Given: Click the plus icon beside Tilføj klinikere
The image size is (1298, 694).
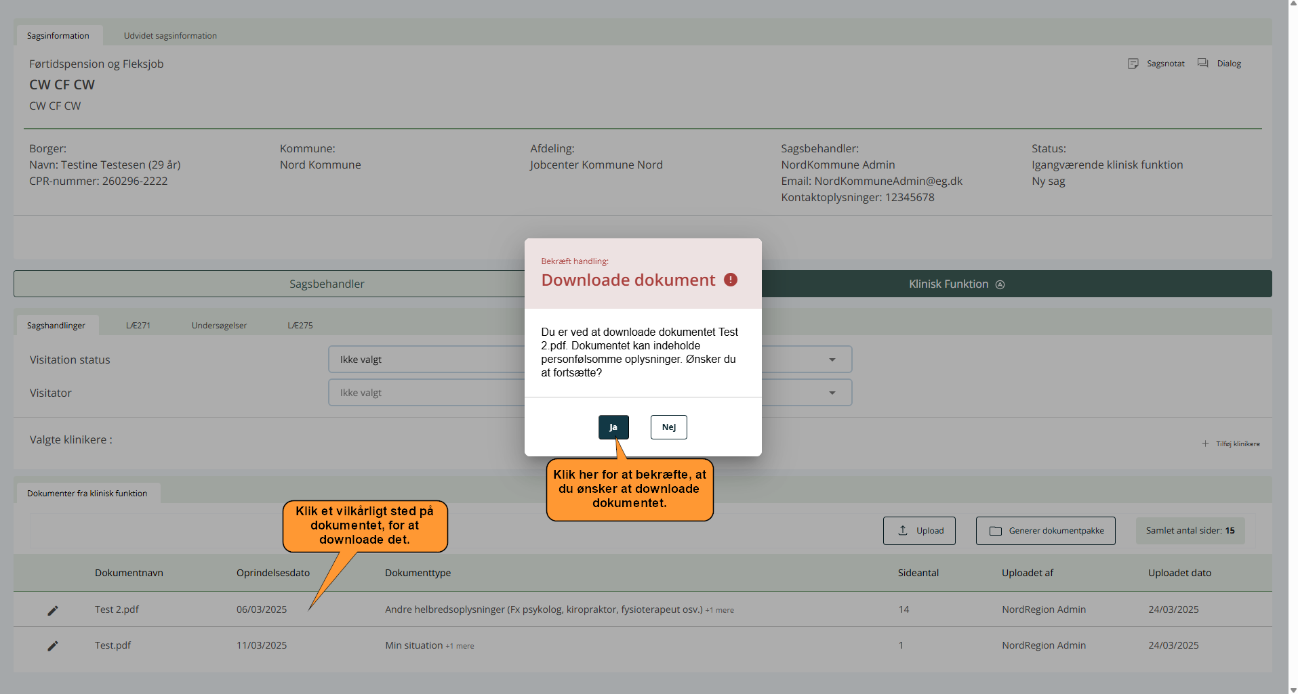Looking at the screenshot, I should coord(1205,443).
